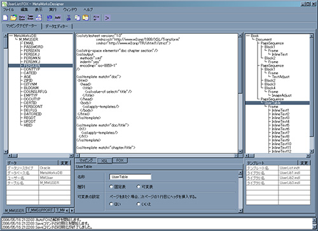Click 変更 button in the データ panel
This screenshot has height=231, width=318.
pyautogui.click(x=64, y=163)
